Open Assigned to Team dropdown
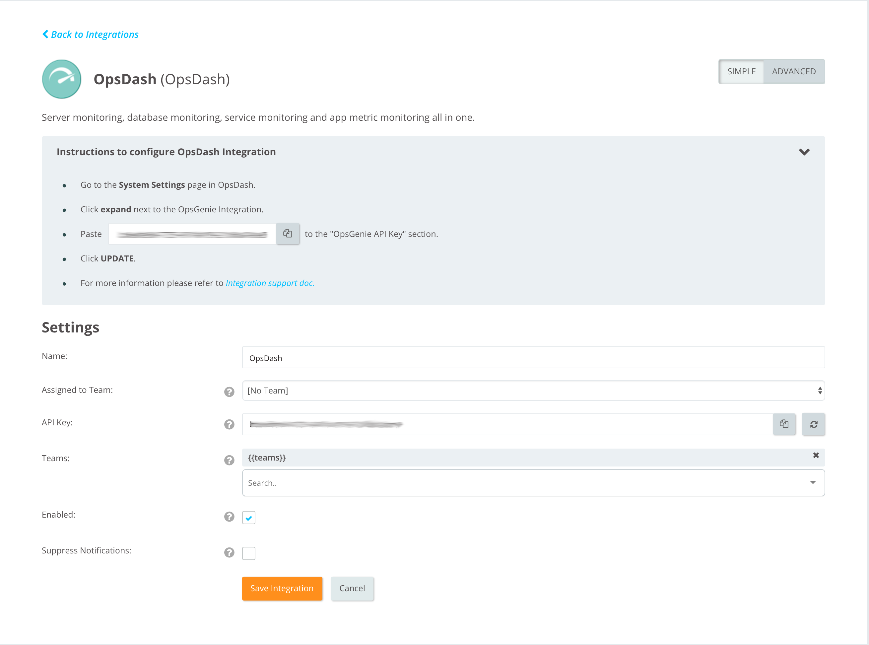Image resolution: width=869 pixels, height=645 pixels. pos(533,391)
